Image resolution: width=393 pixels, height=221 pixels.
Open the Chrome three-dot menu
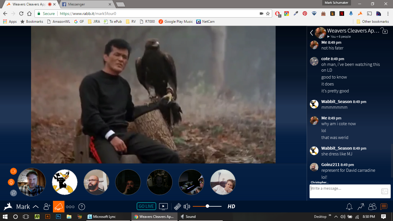click(x=388, y=14)
